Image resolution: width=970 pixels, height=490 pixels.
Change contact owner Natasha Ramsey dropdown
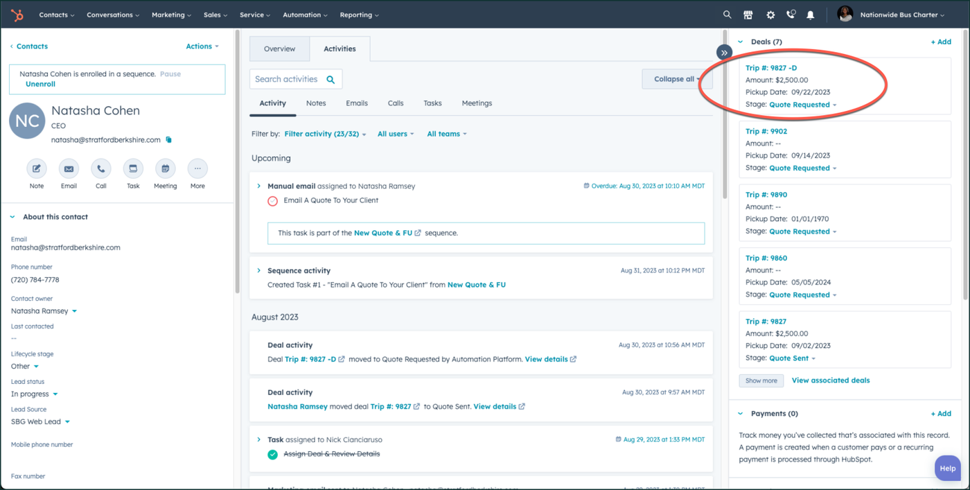tap(44, 311)
